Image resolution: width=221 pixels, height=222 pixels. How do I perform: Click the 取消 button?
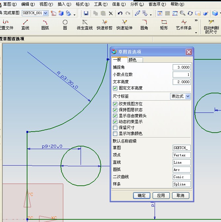180,196
